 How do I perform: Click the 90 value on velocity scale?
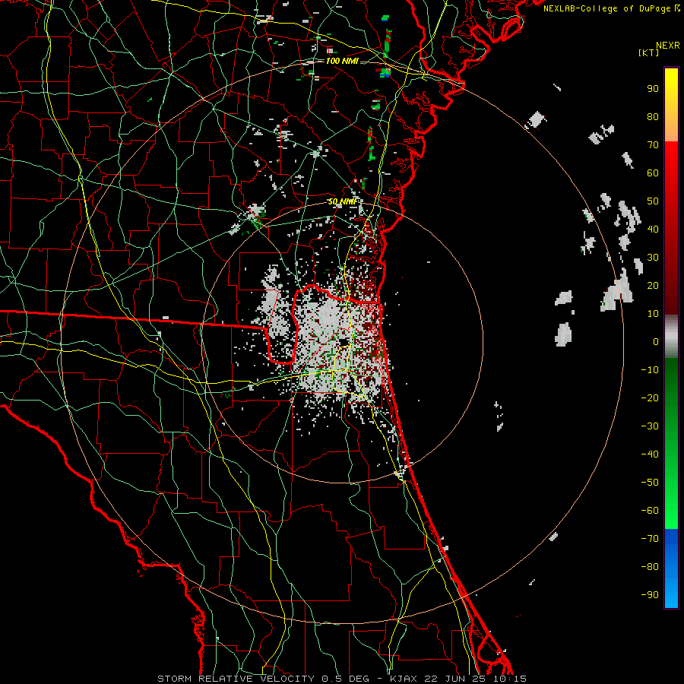[x=653, y=89]
